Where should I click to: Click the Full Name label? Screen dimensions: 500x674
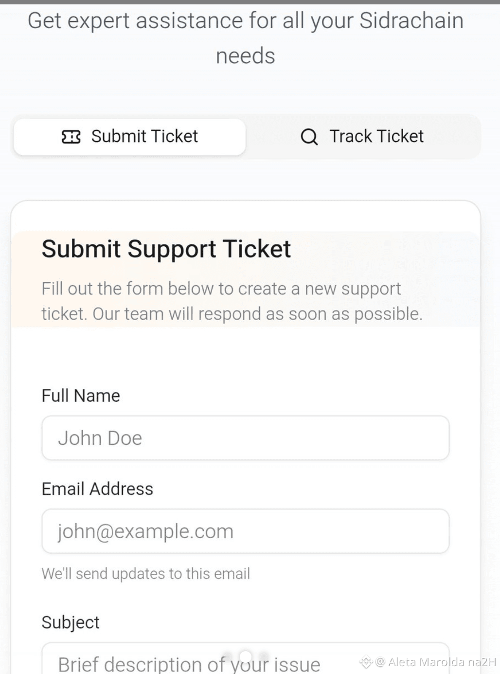tap(81, 395)
